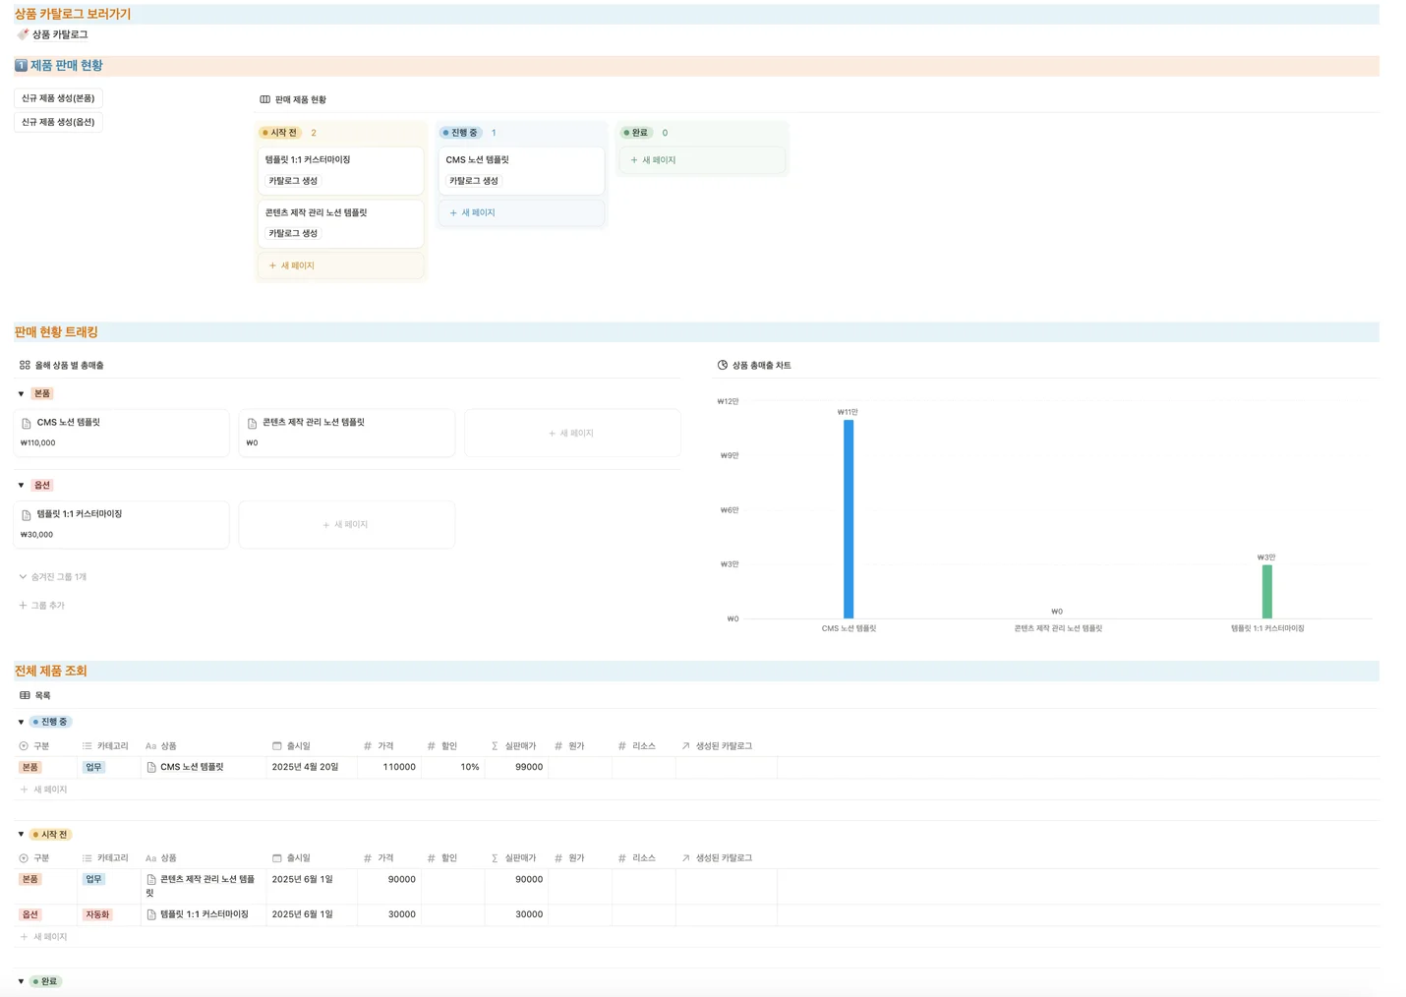Add 새 페이지 in the 시작 전 board column
The height and width of the screenshot is (997, 1406).
point(340,265)
